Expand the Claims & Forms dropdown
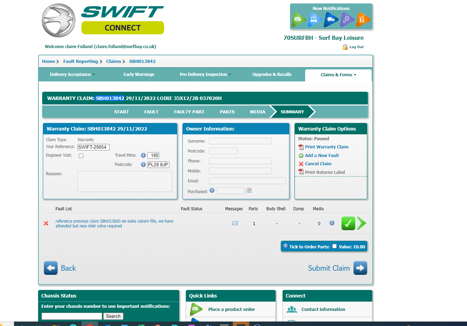 pos(338,75)
